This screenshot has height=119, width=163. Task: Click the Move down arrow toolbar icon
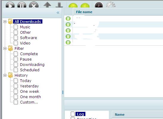[59, 5]
